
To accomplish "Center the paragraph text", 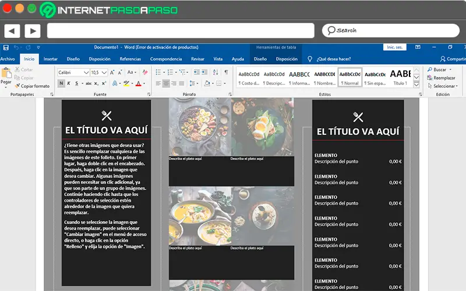I will point(166,83).
